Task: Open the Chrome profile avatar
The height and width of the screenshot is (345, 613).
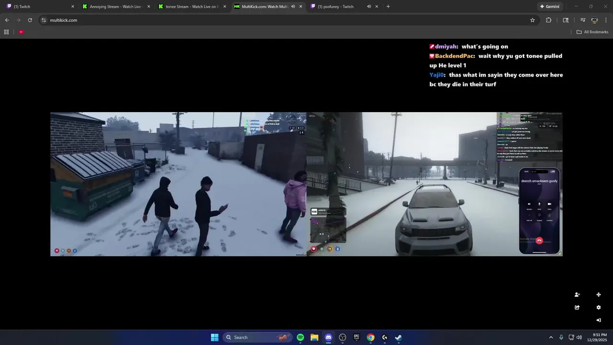Action: [x=594, y=20]
